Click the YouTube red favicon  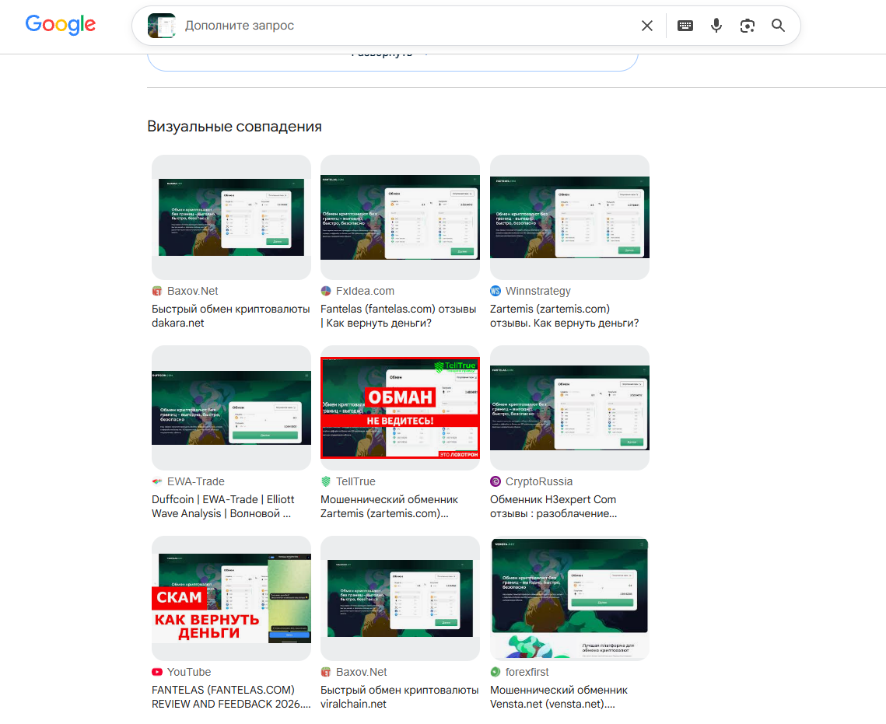pyautogui.click(x=157, y=672)
